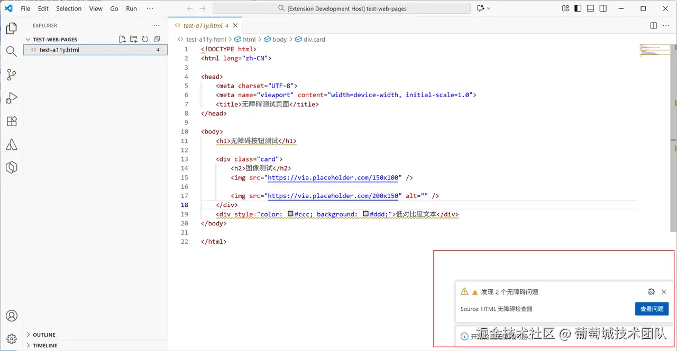Image resolution: width=677 pixels, height=351 pixels.
Task: Close the test-a11y.html editor tab
Action: tap(235, 25)
